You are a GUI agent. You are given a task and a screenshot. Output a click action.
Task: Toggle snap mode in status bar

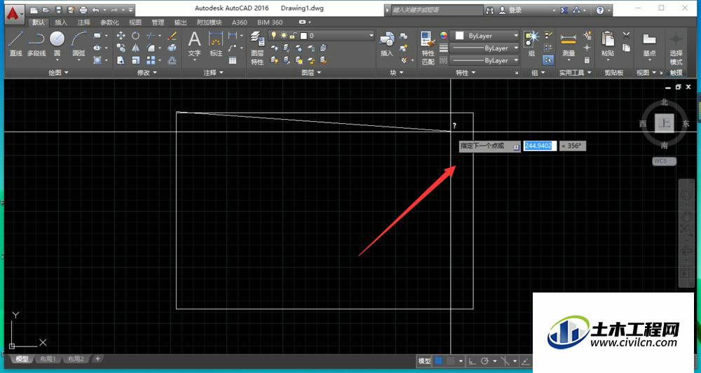pyautogui.click(x=451, y=361)
